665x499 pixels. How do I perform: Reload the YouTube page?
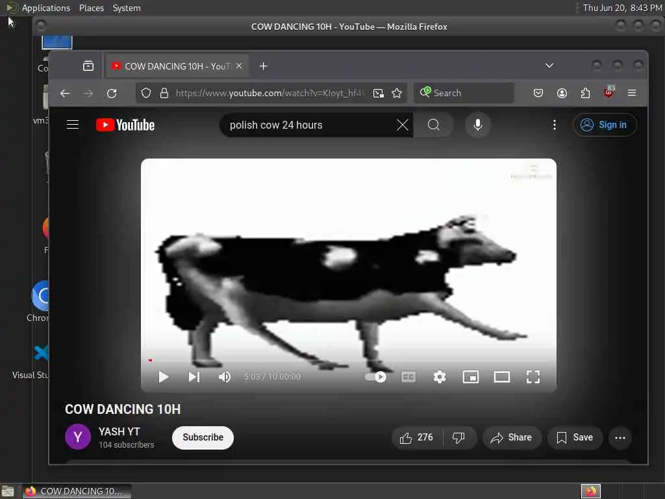pos(112,93)
